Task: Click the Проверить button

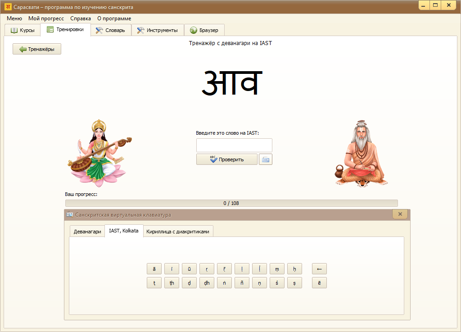Action: (227, 159)
